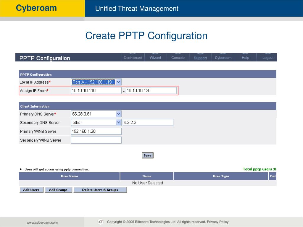Click the Del column header

[273, 176]
